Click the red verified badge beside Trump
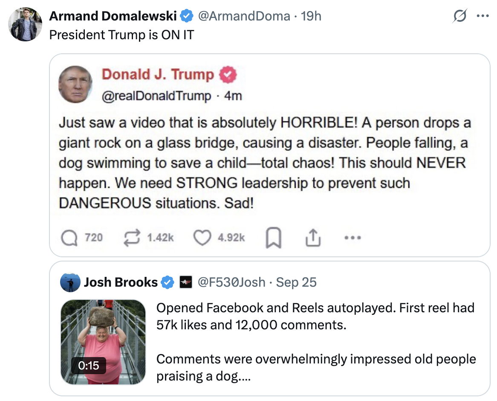Image resolution: width=497 pixels, height=401 pixels. pyautogui.click(x=227, y=75)
